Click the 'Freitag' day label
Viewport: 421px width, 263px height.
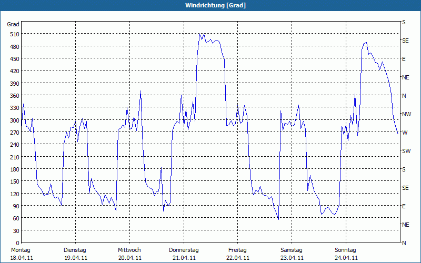click(237, 250)
